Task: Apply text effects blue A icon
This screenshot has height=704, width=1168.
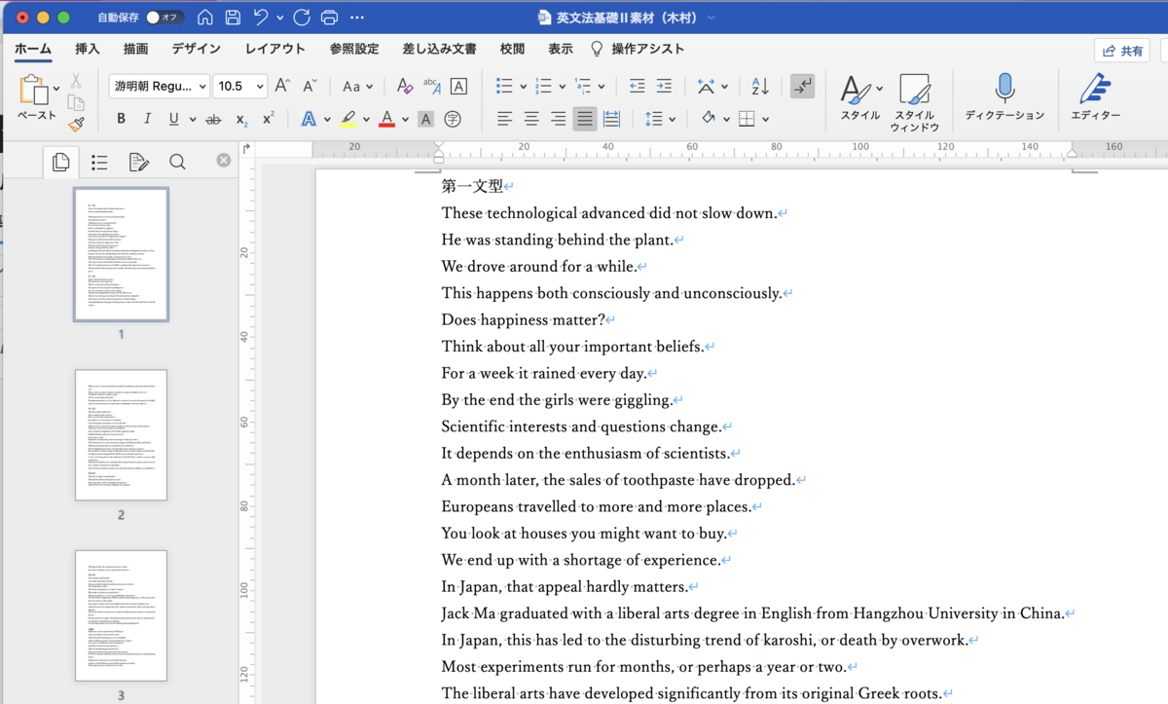Action: 309,119
